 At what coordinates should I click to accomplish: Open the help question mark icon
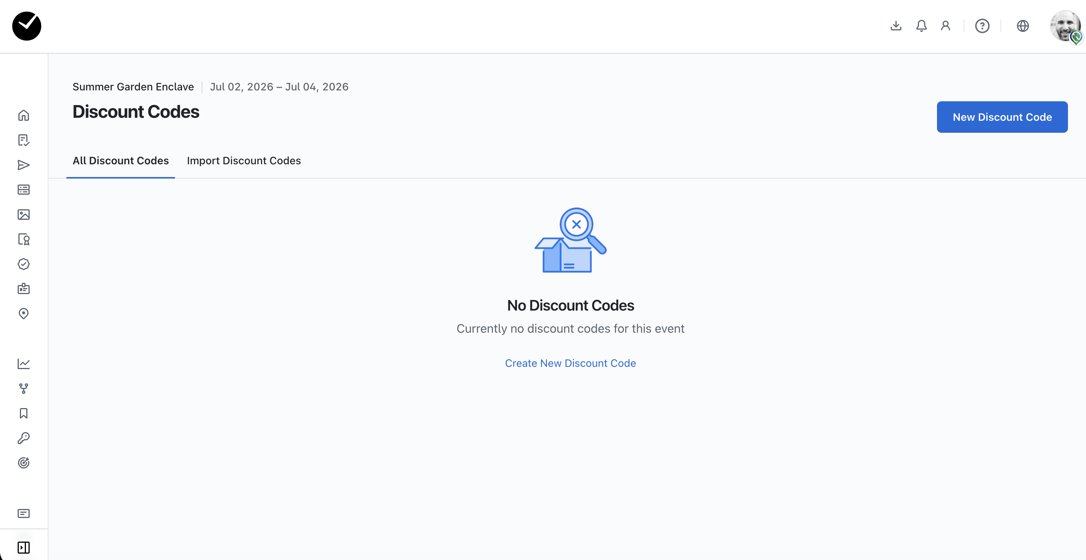coord(982,26)
